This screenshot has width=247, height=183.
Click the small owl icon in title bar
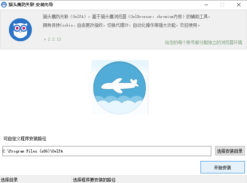coord(4,5)
